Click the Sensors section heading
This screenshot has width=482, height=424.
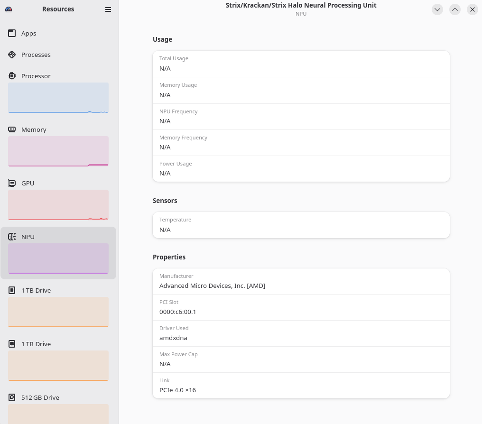point(165,201)
